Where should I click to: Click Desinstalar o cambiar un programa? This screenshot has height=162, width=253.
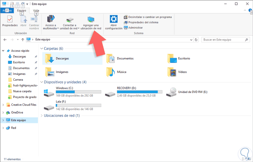click(x=147, y=17)
